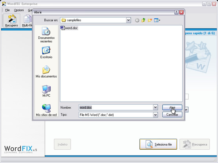Open the Opzioni menu
Image resolution: width=218 pixels, height=163 pixels.
[x=19, y=10]
